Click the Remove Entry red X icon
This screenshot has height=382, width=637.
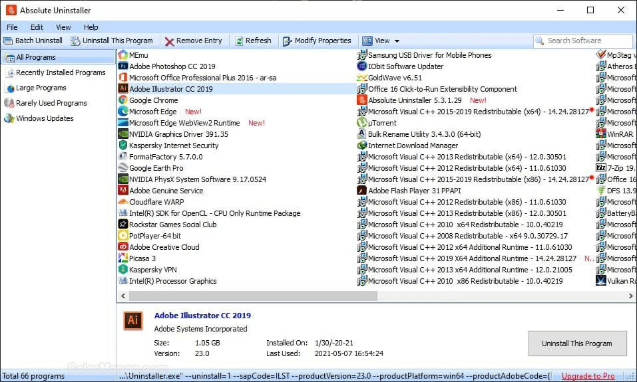pos(170,41)
